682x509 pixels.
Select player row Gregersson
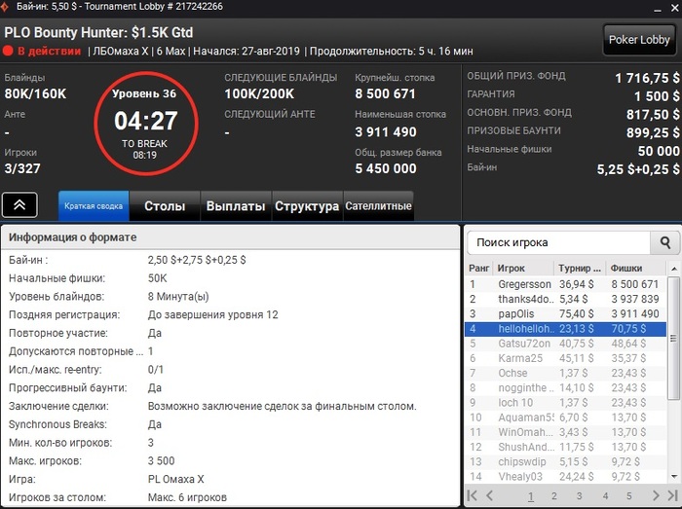(x=565, y=284)
